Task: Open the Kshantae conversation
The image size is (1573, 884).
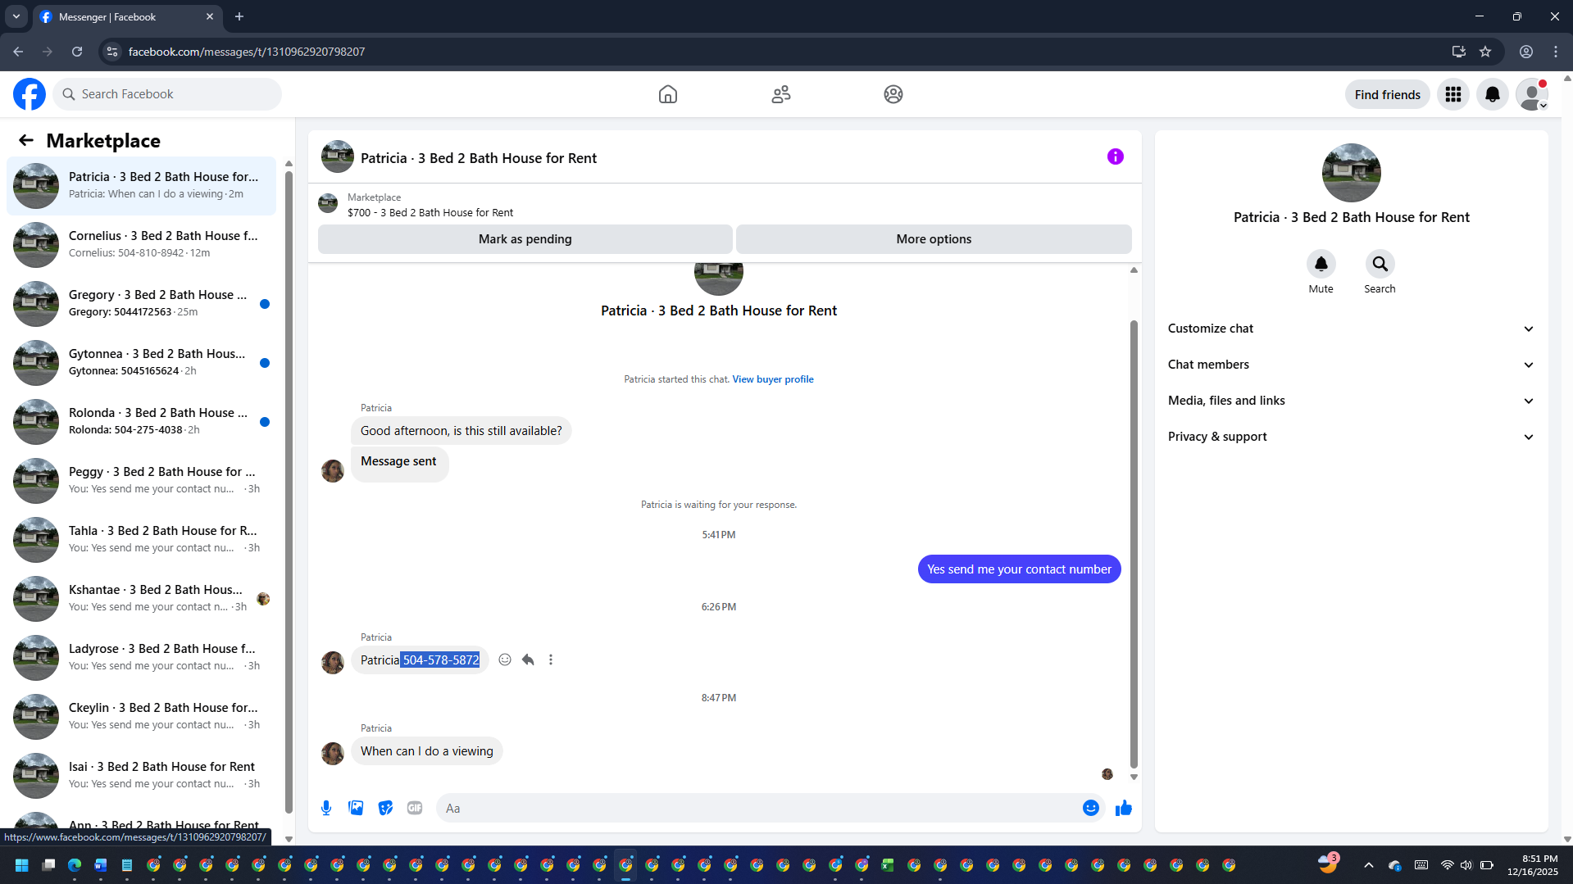Action: [141, 599]
